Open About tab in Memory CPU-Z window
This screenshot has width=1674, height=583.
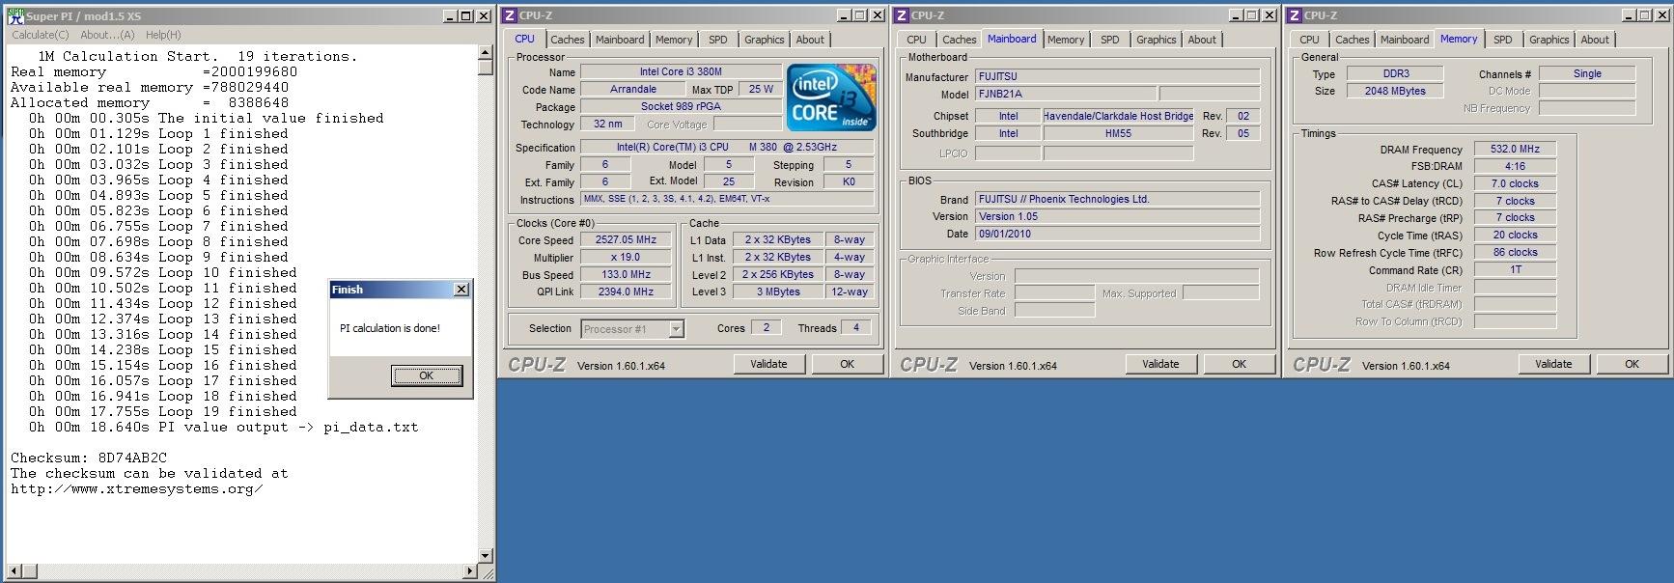click(x=1595, y=40)
